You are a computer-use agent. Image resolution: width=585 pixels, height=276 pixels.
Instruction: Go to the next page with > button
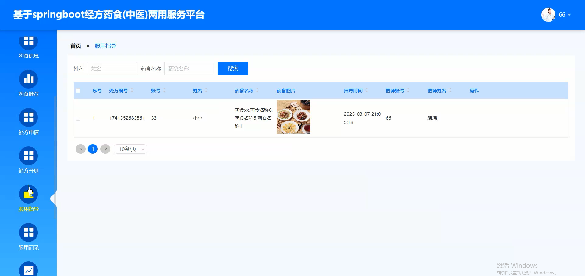tap(105, 149)
